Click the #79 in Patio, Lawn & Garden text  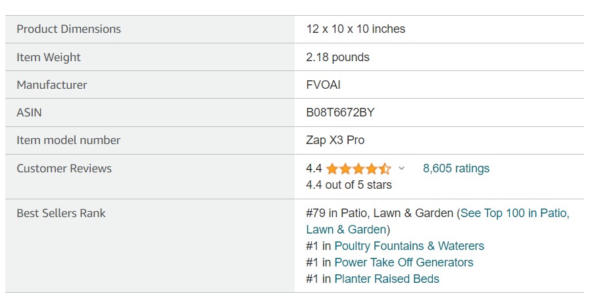[x=380, y=213]
